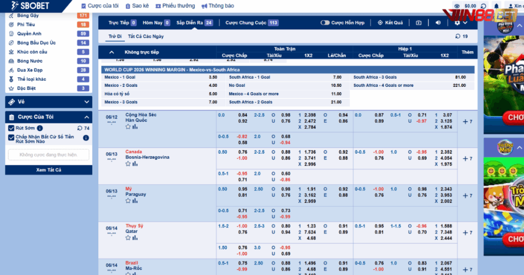Viewport: 524px width, 275px height.
Task: Toggle balance visibility eye icon
Action: [457, 6]
